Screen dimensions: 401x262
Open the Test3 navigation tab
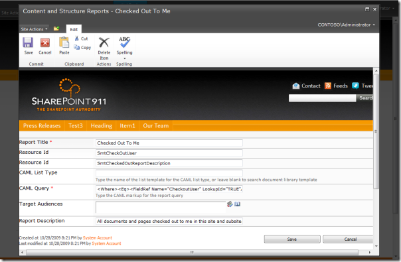(x=76, y=126)
